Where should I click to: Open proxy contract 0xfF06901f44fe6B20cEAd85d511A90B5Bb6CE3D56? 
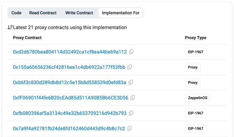(71, 98)
